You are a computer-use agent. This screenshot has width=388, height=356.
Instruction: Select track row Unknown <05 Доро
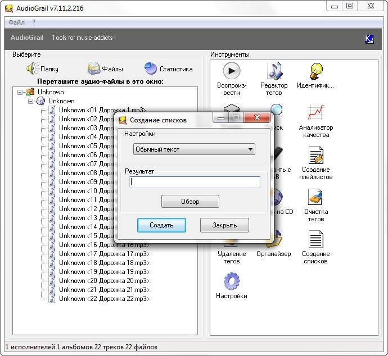86,146
